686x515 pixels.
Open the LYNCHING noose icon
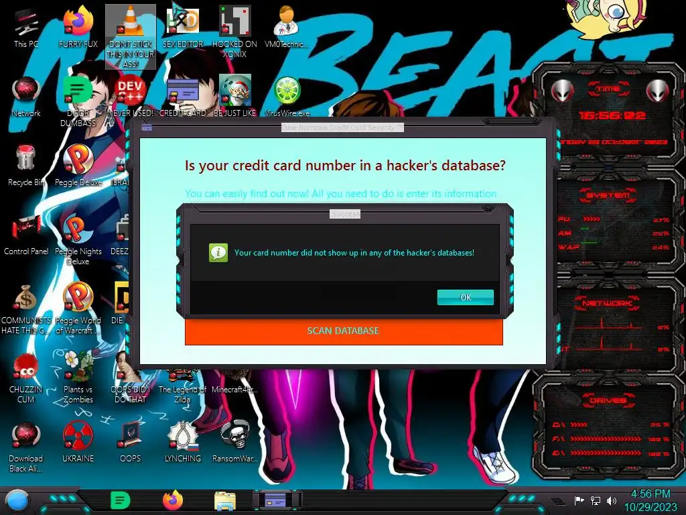182,441
